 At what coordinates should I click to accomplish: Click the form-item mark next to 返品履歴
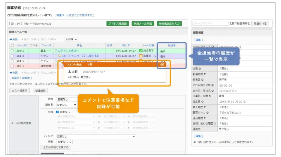[x=205, y=118]
